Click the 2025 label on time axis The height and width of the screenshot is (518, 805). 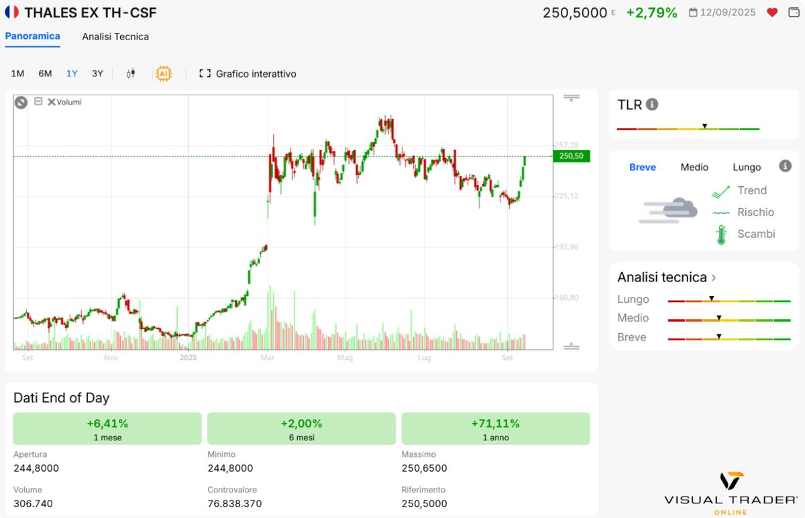point(189,359)
